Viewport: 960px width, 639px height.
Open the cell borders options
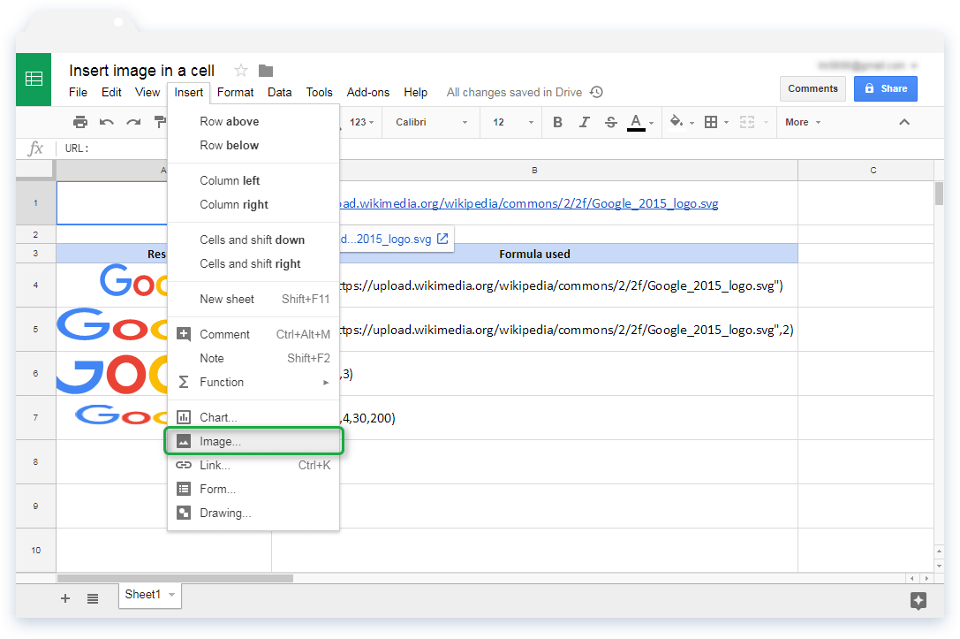click(715, 122)
